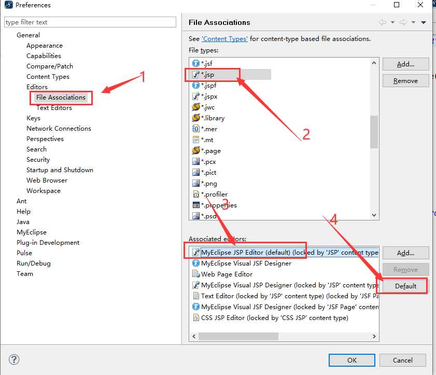Open the Text Editors preferences page
Image resolution: width=436 pixels, height=375 pixels.
coord(54,108)
